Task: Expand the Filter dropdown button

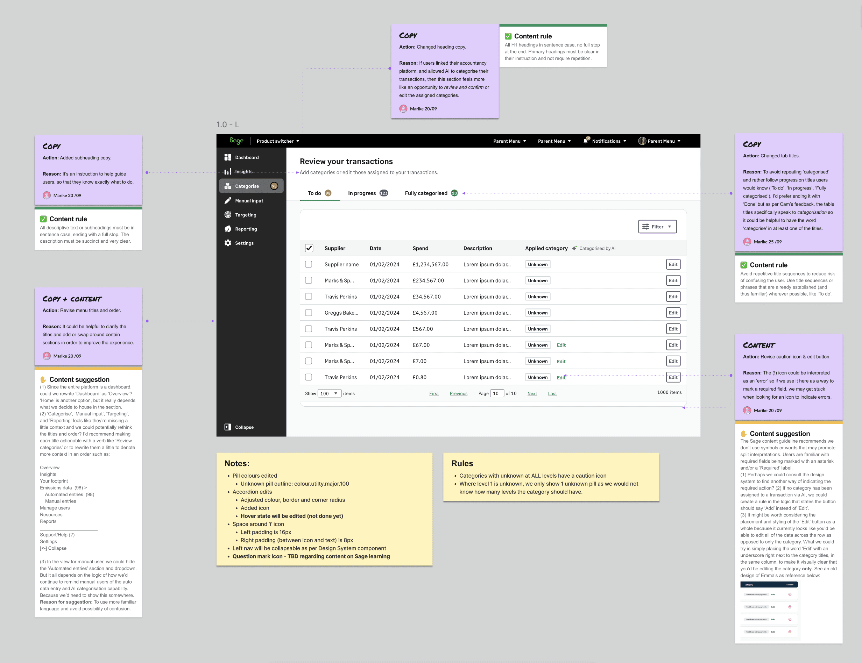Action: [x=657, y=227]
